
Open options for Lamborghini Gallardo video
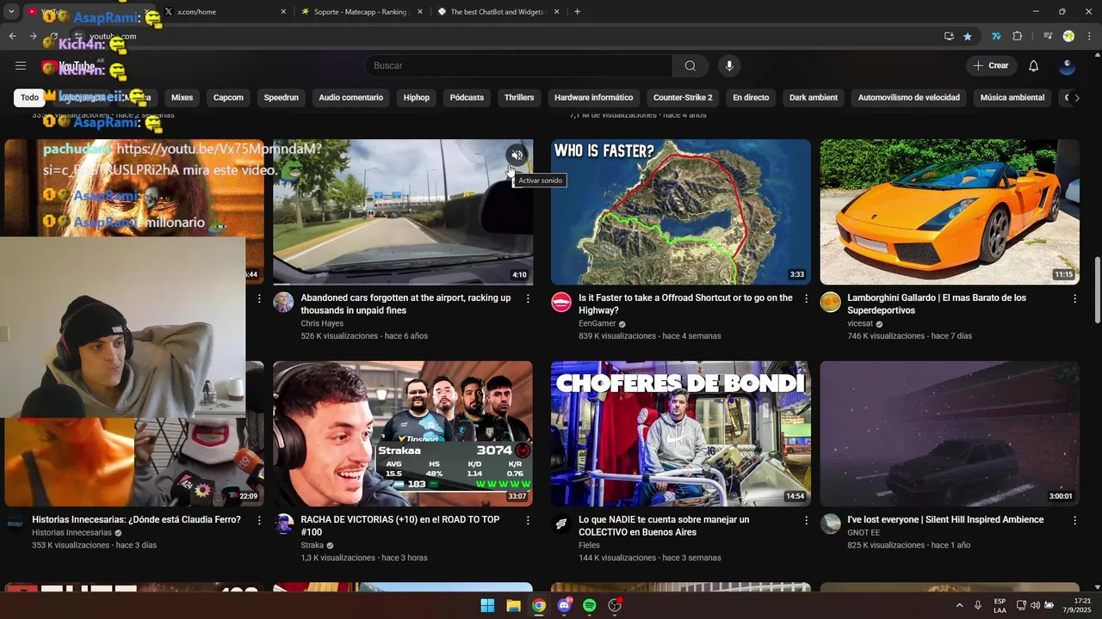point(1074,298)
